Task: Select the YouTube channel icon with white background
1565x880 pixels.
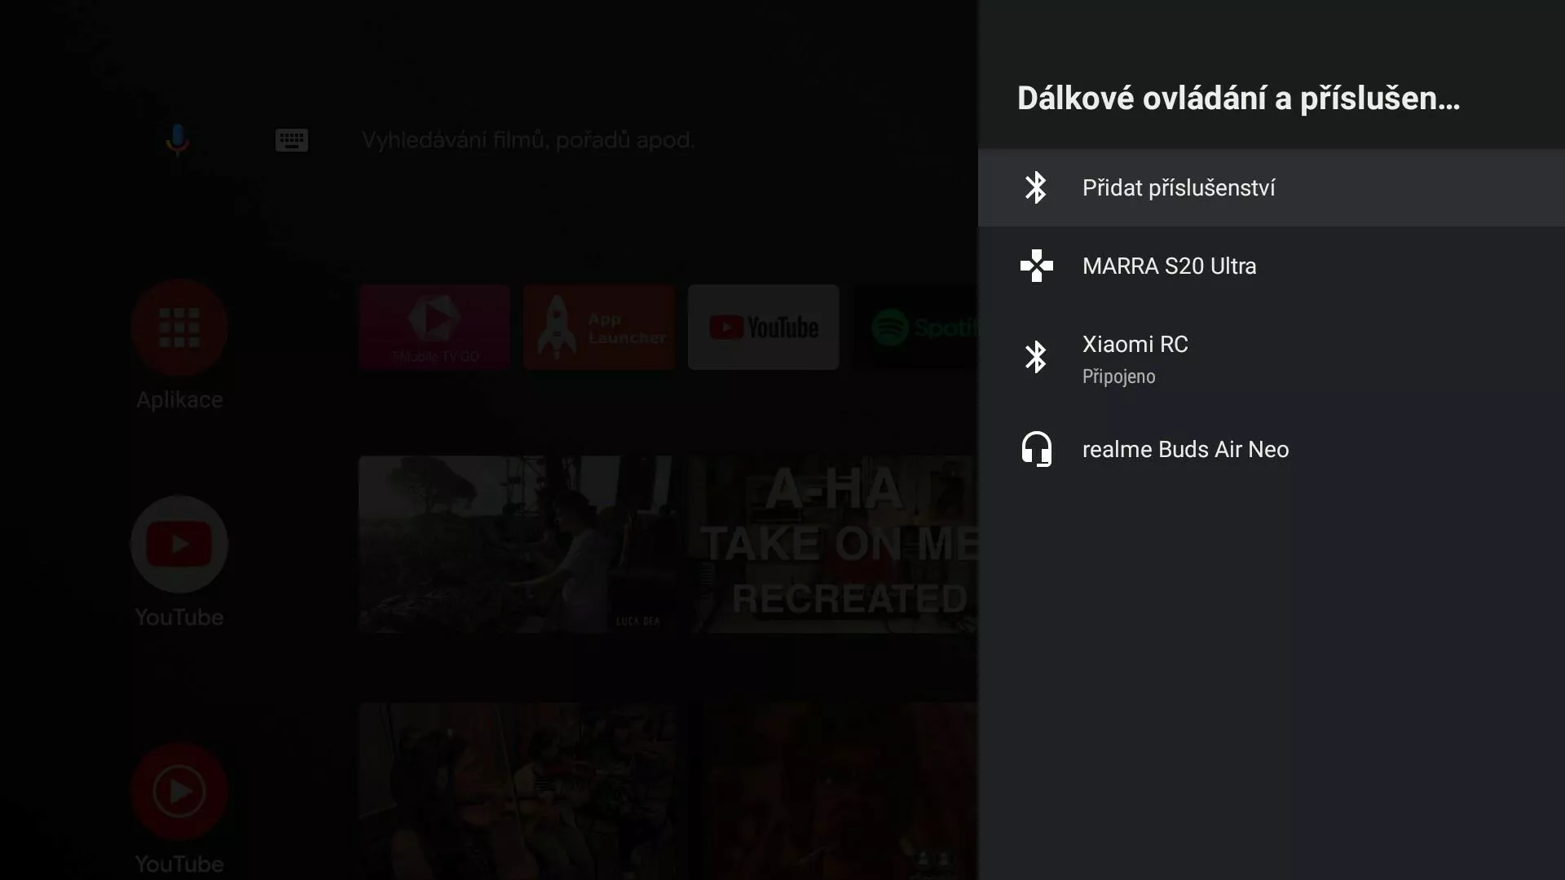Action: (x=179, y=544)
